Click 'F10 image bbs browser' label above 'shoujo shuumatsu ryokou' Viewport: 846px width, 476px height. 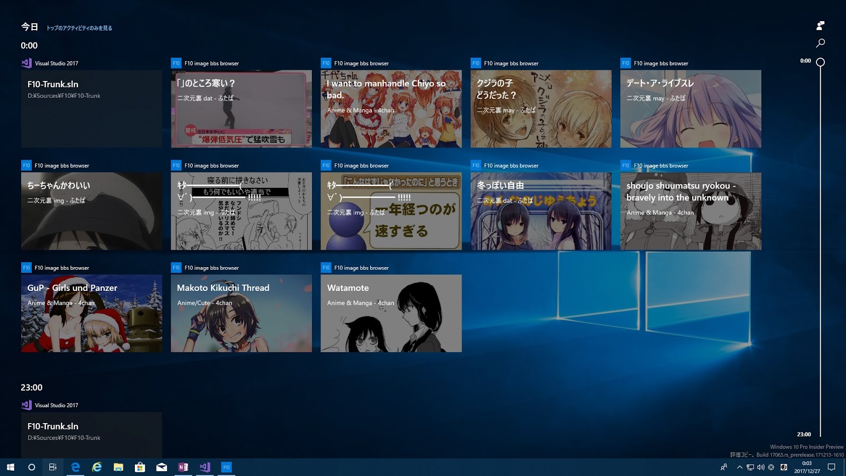tap(661, 166)
